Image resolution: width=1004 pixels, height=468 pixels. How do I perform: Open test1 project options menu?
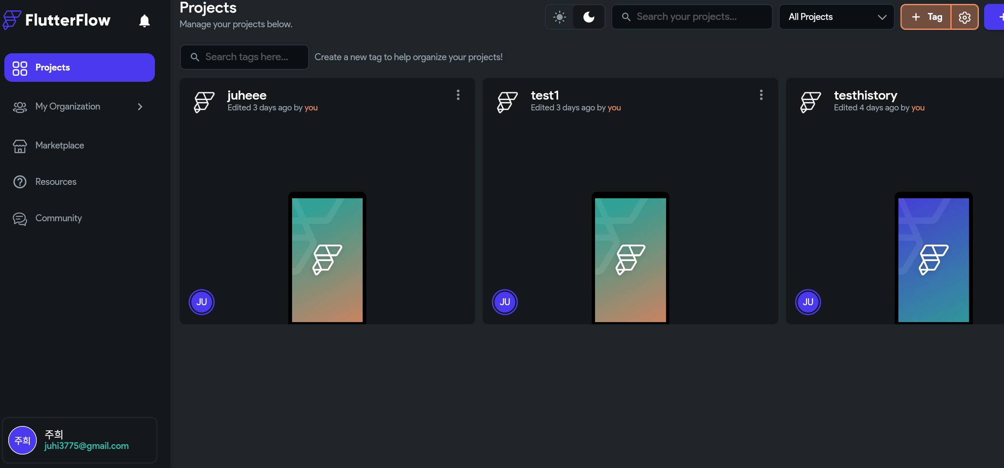click(x=761, y=95)
